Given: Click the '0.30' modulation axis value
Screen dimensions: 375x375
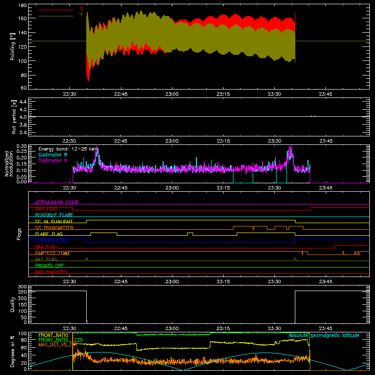Looking at the screenshot, I should coord(22,146).
